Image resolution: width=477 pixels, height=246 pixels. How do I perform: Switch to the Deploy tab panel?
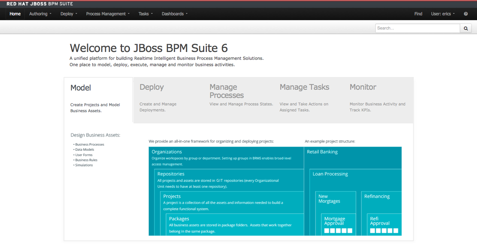tap(152, 87)
